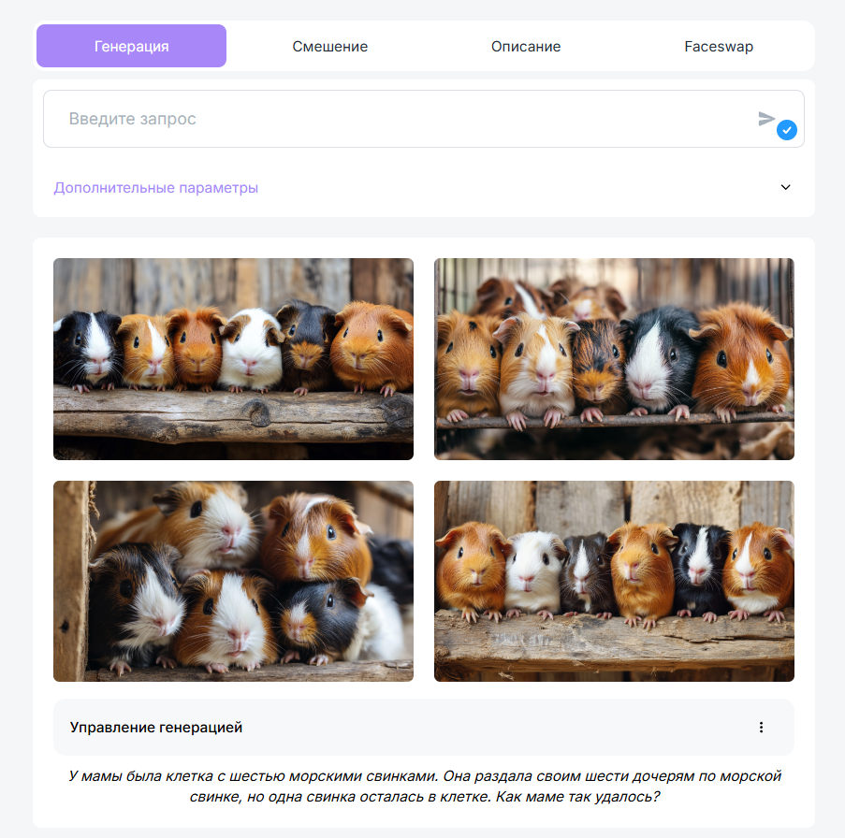The image size is (845, 838).
Task: Select the bottom-left piled guinea pigs image
Action: coord(233,581)
